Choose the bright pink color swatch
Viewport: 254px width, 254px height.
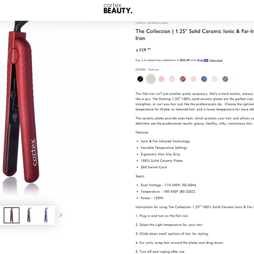pos(162,79)
